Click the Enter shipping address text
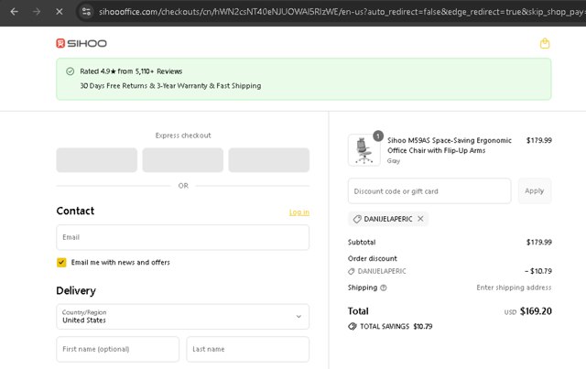 point(514,288)
